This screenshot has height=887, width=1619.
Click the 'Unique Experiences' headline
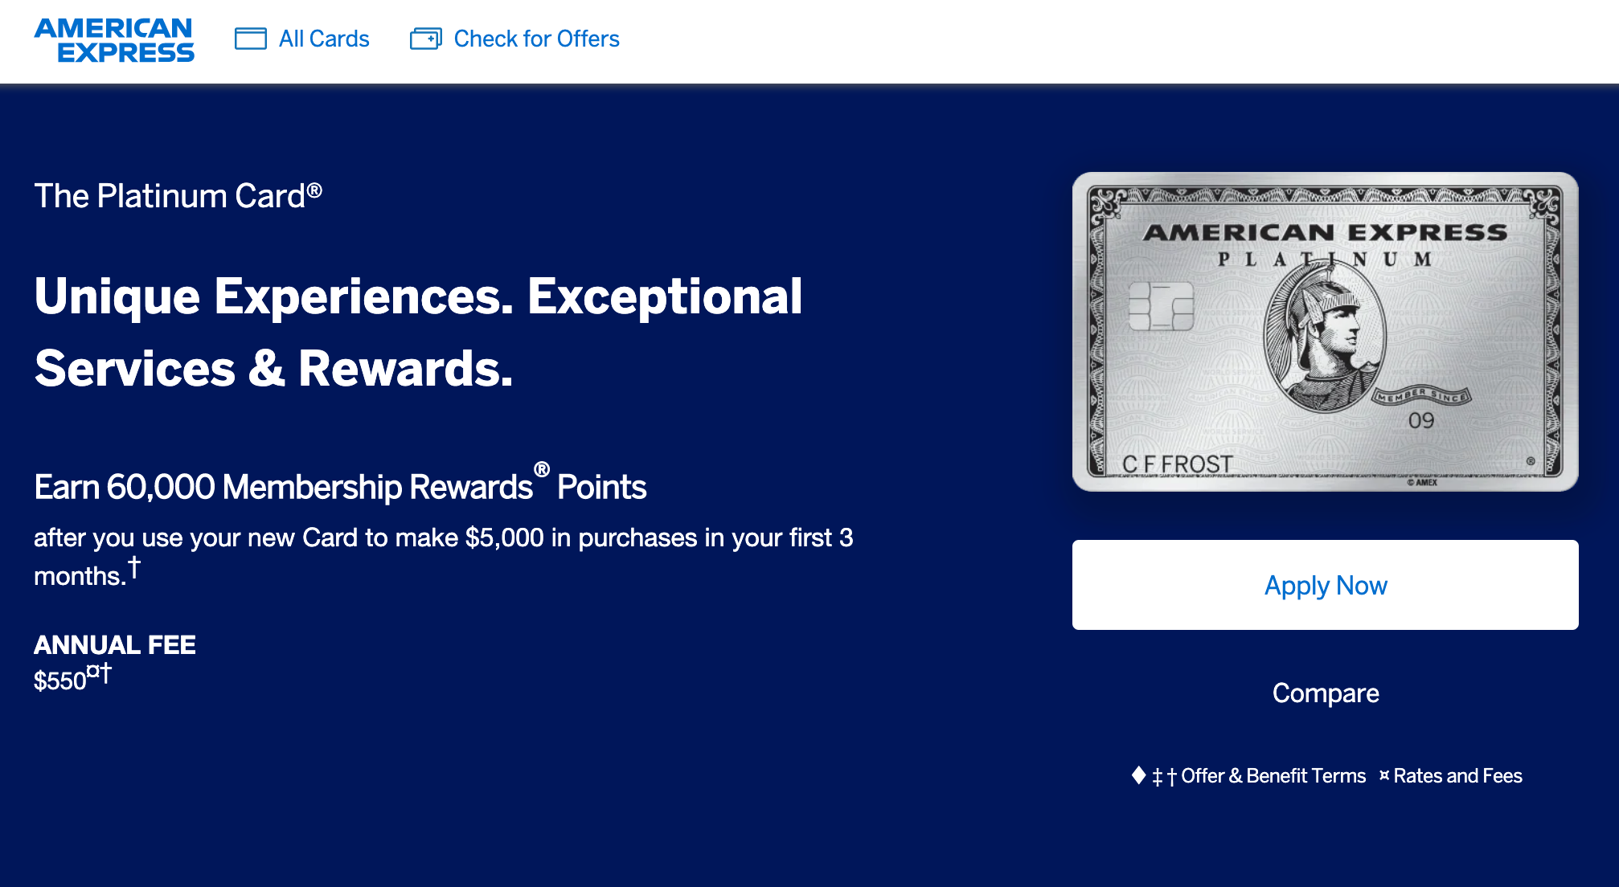point(418,332)
